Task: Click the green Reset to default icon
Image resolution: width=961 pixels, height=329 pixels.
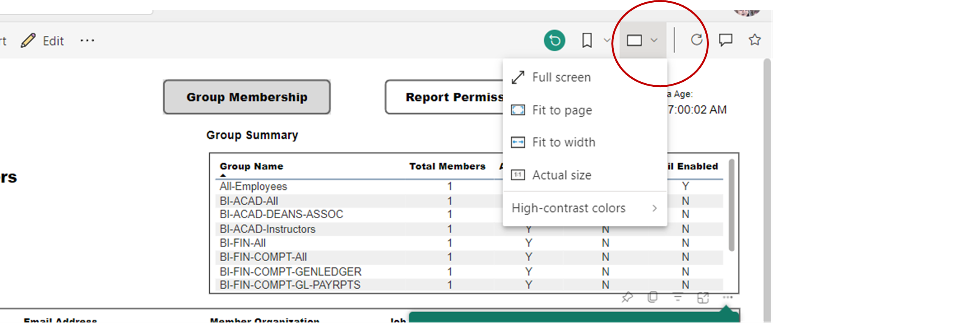Action: pos(554,40)
